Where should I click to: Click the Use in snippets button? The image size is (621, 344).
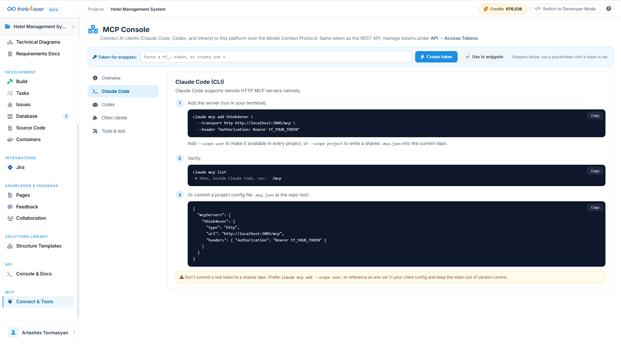[x=484, y=57]
